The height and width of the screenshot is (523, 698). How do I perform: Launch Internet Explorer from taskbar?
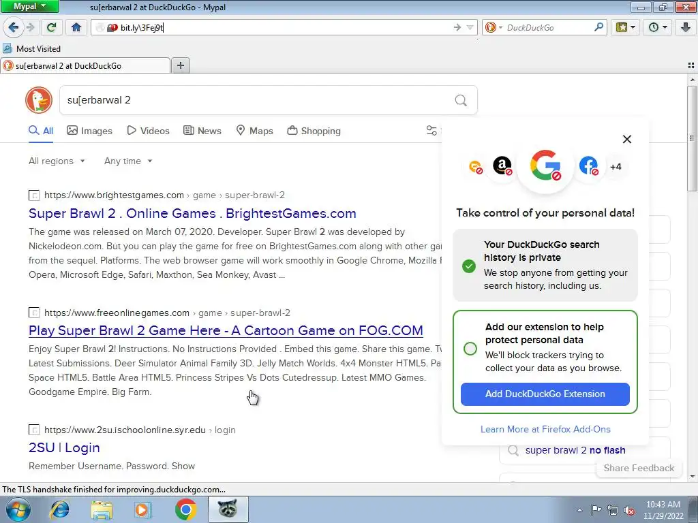(x=60, y=509)
